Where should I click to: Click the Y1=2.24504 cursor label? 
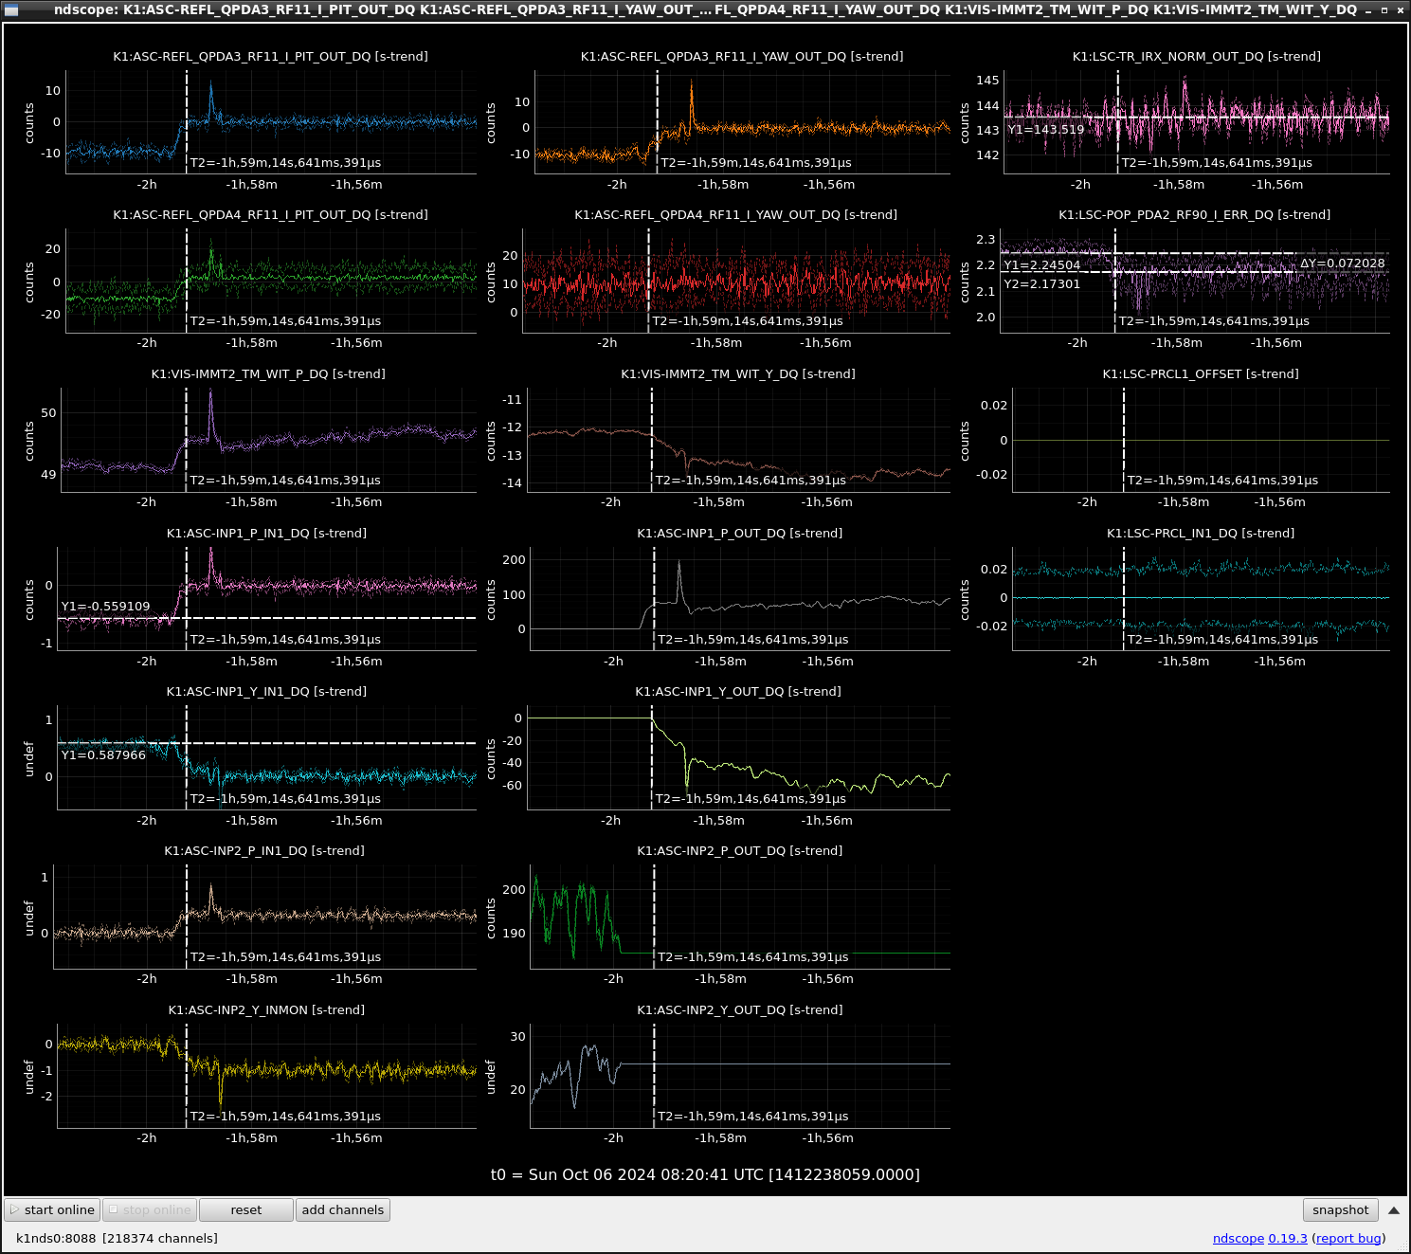click(x=1041, y=265)
